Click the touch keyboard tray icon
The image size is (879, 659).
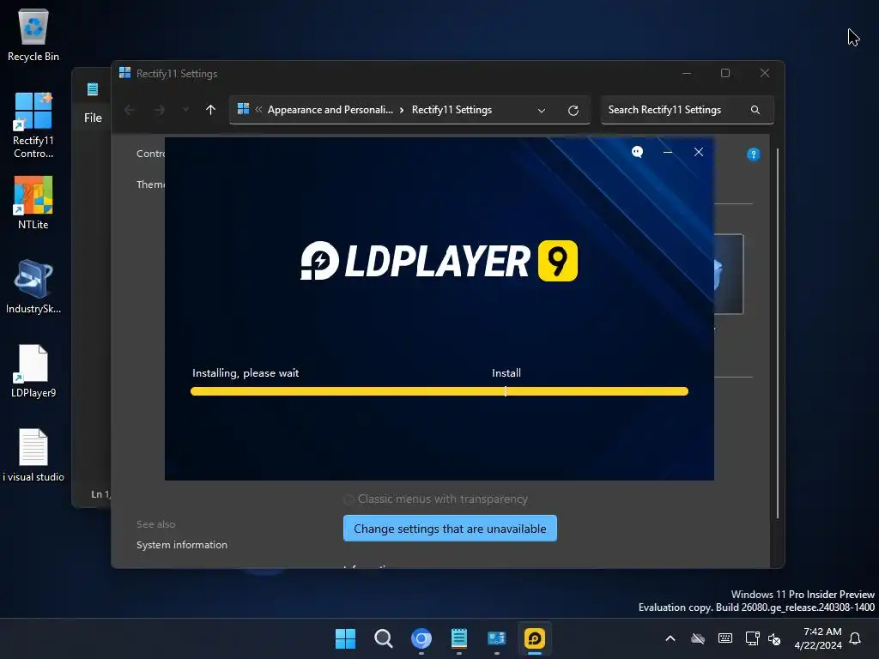pyautogui.click(x=724, y=638)
